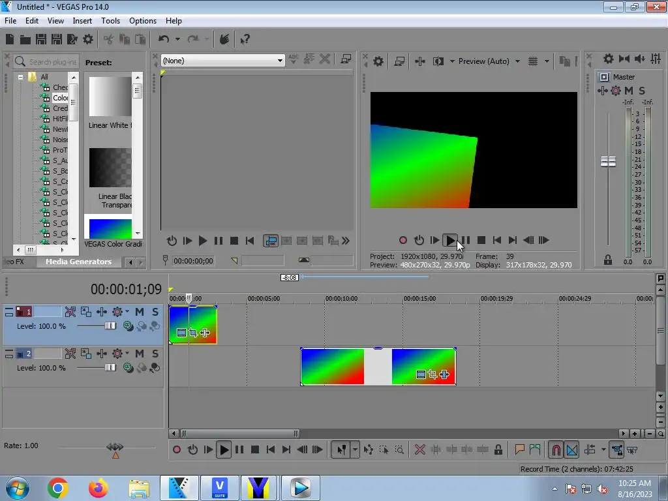
Task: Click the Dim Output speaker icon
Action: 640,59
